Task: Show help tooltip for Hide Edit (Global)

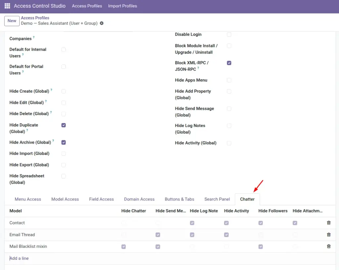Action: click(46, 101)
